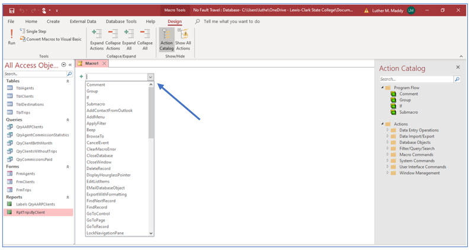This screenshot has width=476, height=250.
Task: Select the Macro1 document tab
Action: (x=92, y=63)
